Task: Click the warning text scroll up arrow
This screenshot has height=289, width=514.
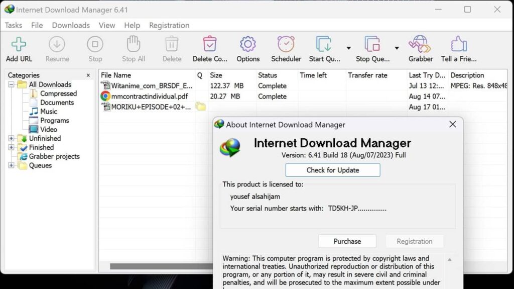Action: [x=450, y=260]
